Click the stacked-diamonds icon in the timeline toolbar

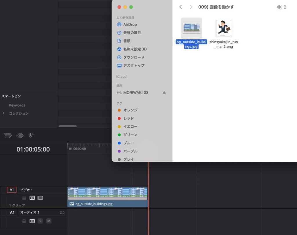pos(19,135)
